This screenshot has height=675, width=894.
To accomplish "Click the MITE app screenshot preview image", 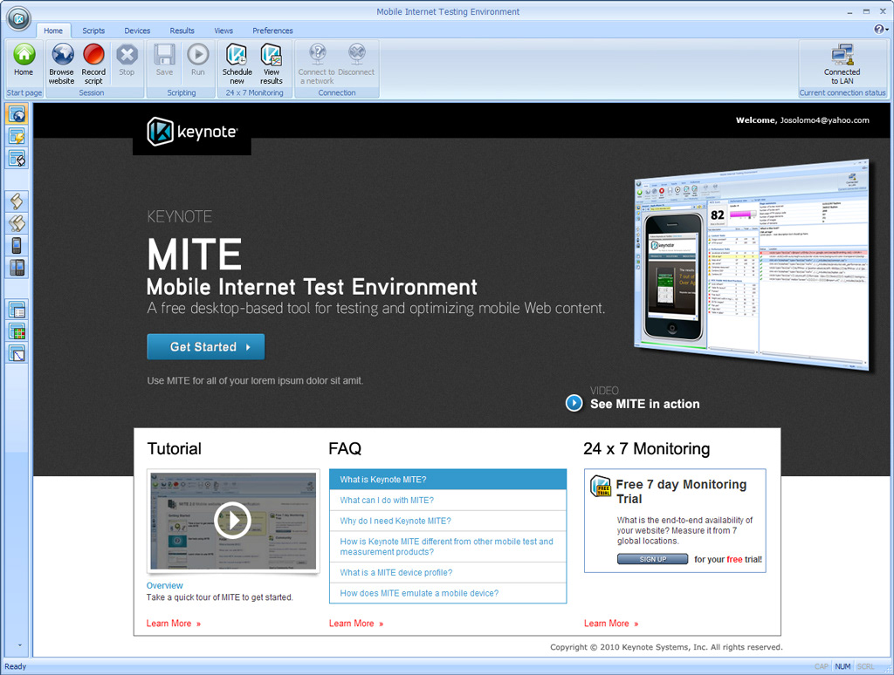I will click(x=752, y=265).
